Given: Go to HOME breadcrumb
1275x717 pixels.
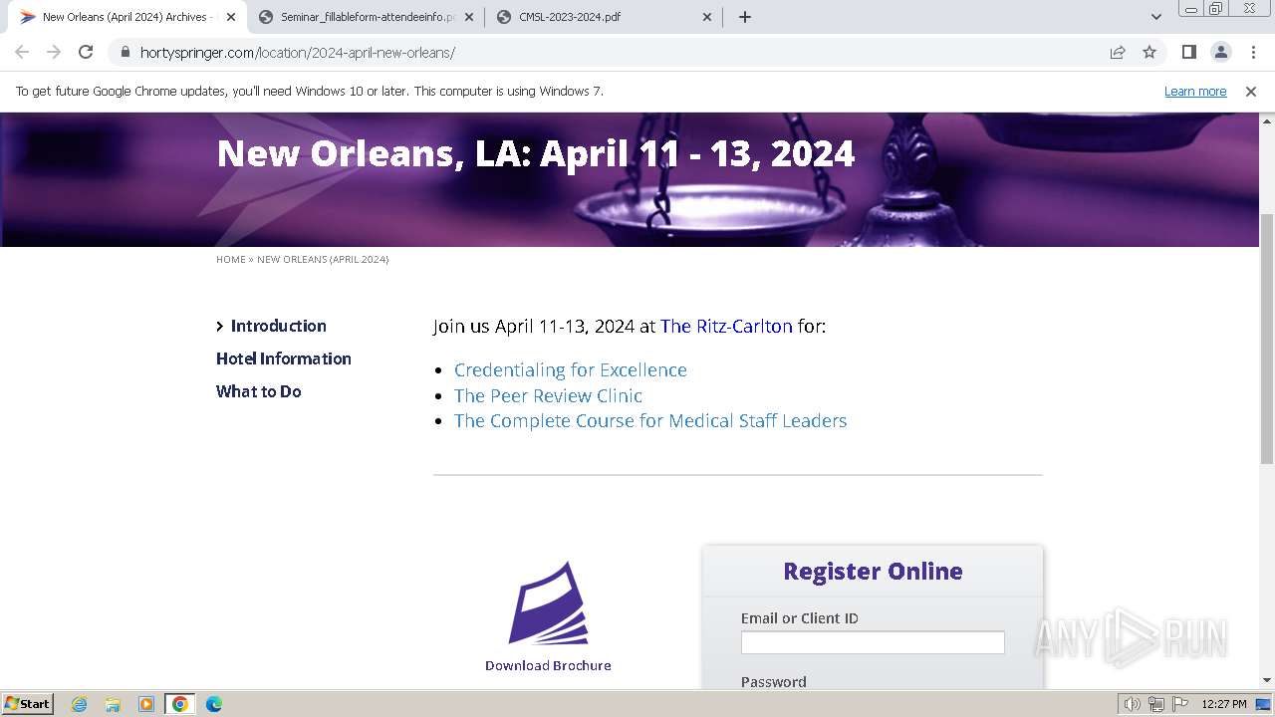Looking at the screenshot, I should pos(231,260).
